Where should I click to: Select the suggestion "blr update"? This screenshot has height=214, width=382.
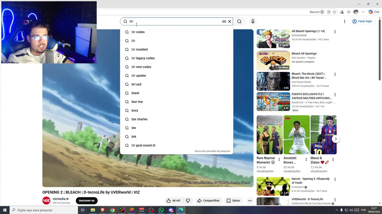(176, 75)
